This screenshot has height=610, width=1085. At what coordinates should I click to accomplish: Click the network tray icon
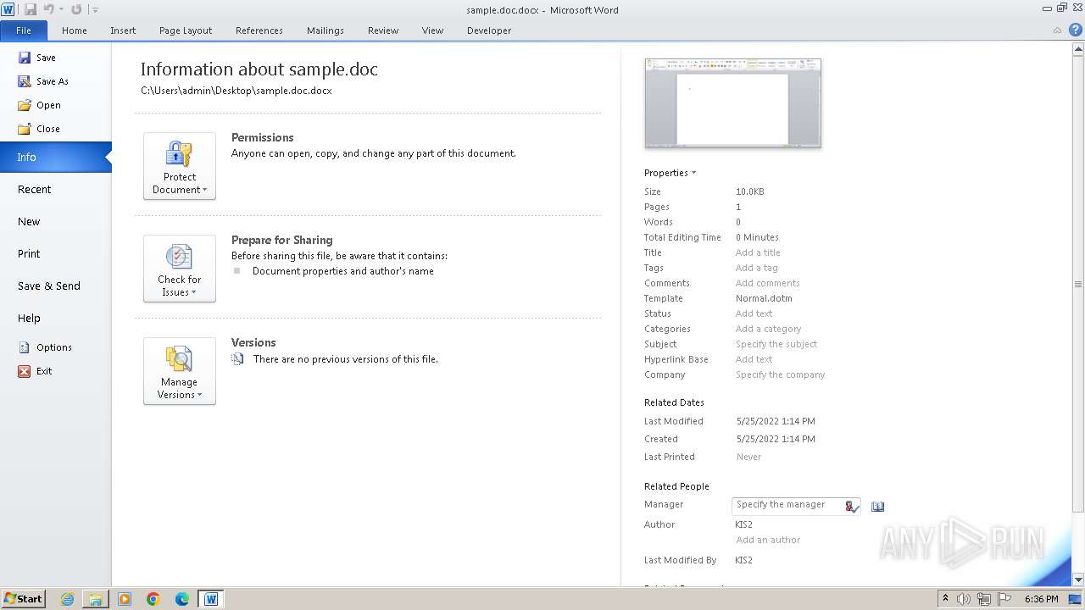[984, 599]
